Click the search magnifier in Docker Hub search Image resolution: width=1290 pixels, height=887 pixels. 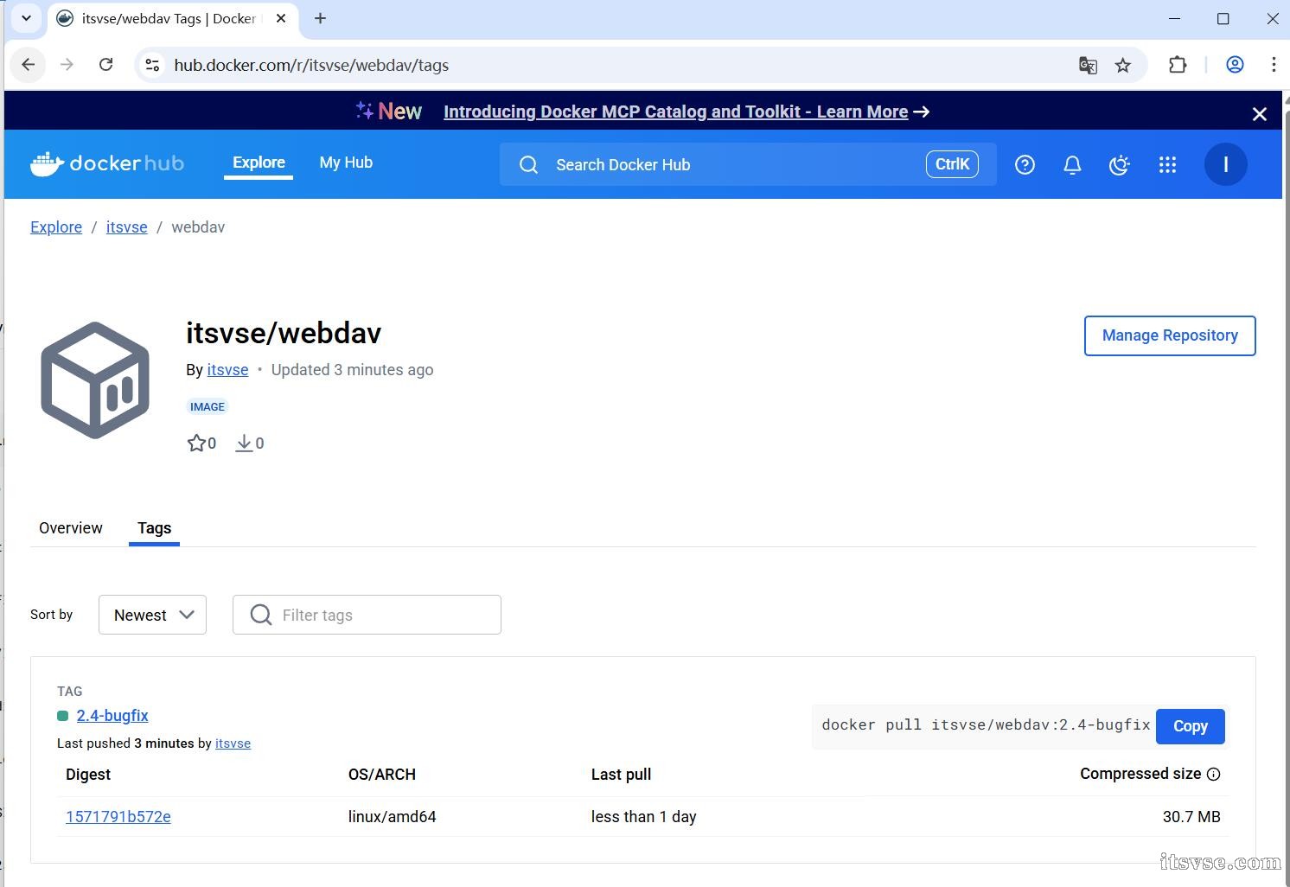(x=528, y=165)
